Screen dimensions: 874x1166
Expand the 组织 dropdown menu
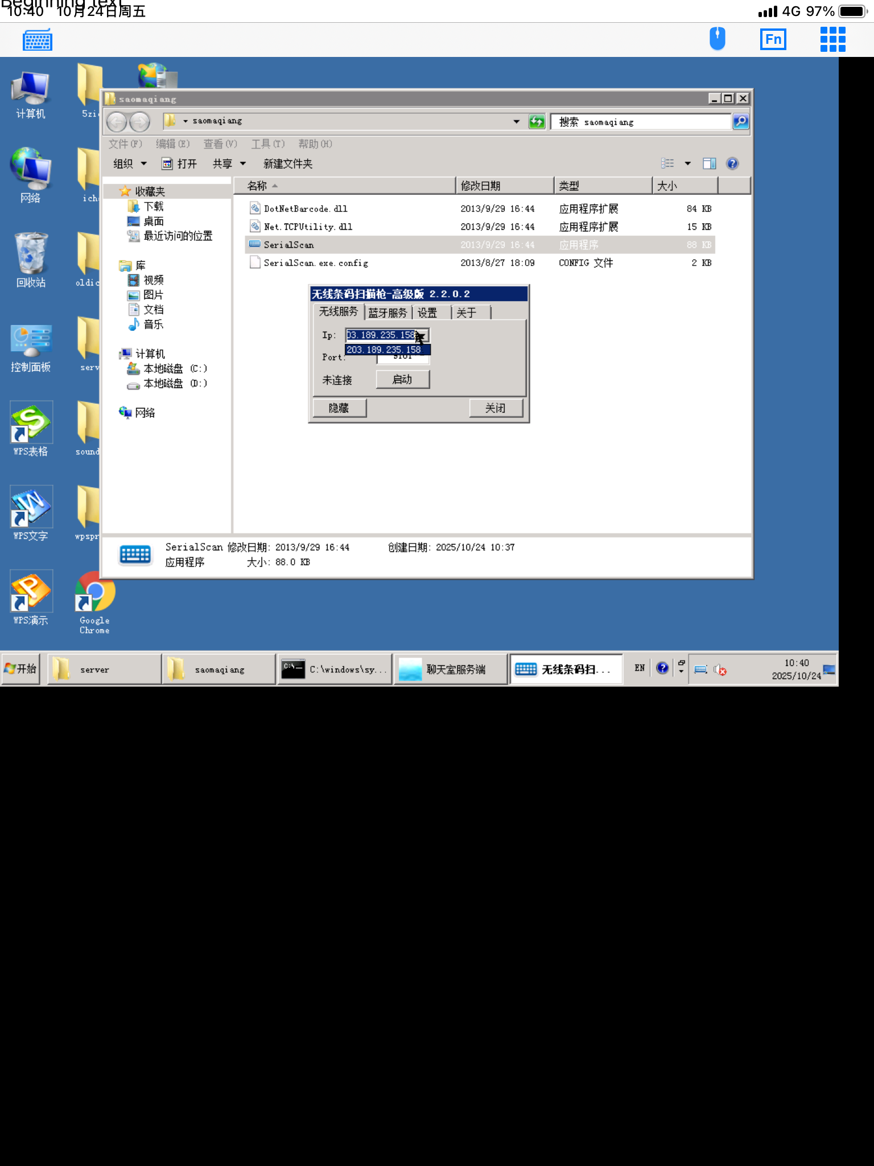click(130, 164)
